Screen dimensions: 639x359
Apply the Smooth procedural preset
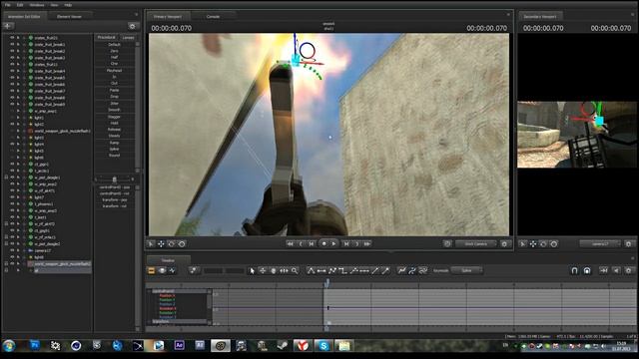pyautogui.click(x=115, y=110)
